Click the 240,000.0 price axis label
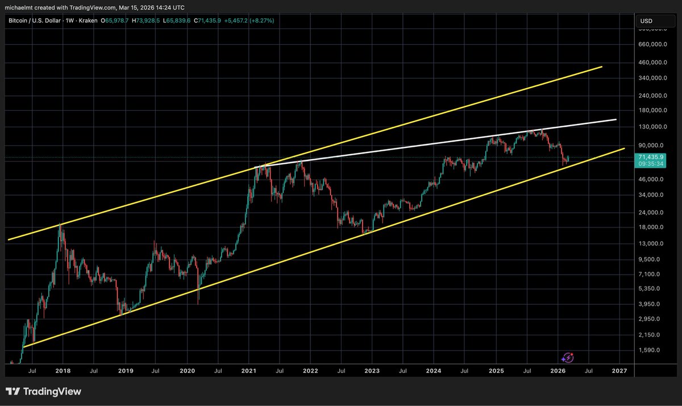Viewport: 682px width, 406px height. pos(652,96)
